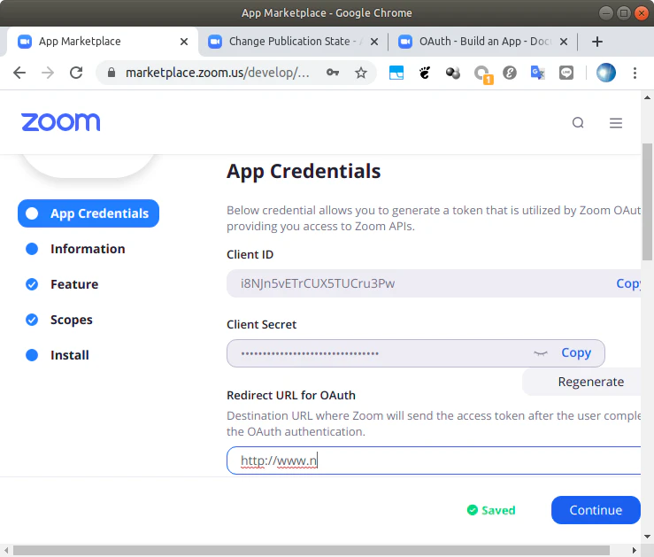Click the vertical scrollbar thumb

click(x=647, y=202)
